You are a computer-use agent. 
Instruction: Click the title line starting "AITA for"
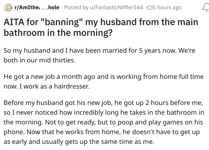point(101,22)
